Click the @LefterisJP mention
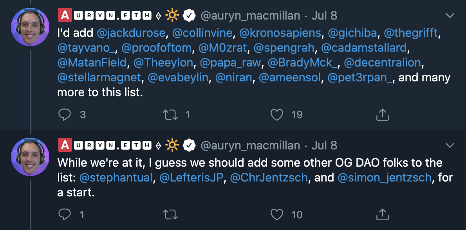Image resolution: width=466 pixels, height=230 pixels. click(x=191, y=178)
